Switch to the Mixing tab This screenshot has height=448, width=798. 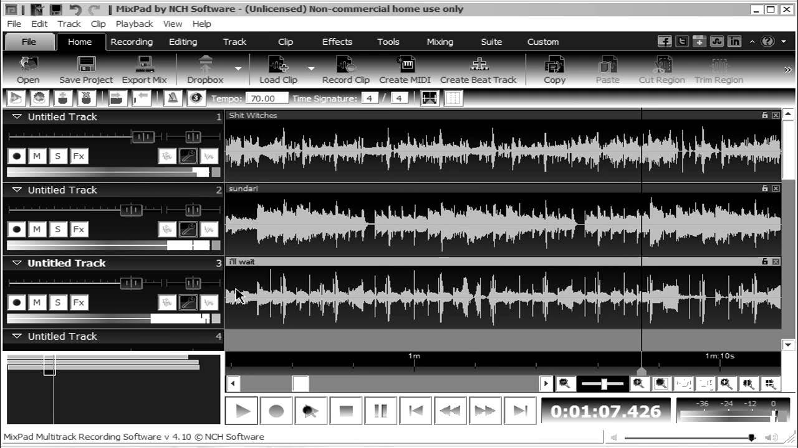(440, 42)
